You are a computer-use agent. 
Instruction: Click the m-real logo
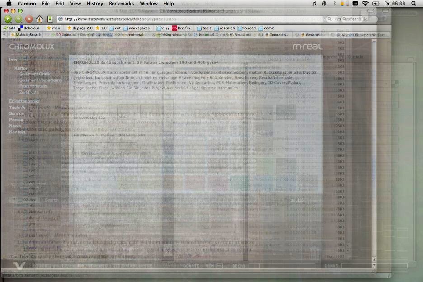[x=308, y=47]
